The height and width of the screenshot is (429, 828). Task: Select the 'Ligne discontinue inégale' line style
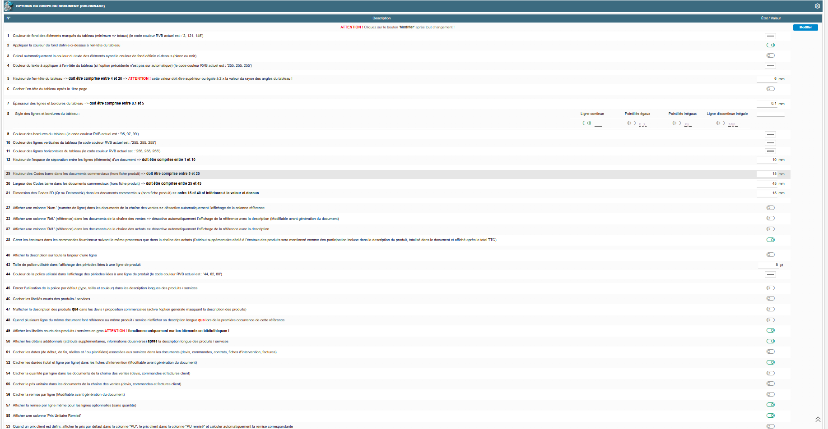tap(721, 123)
